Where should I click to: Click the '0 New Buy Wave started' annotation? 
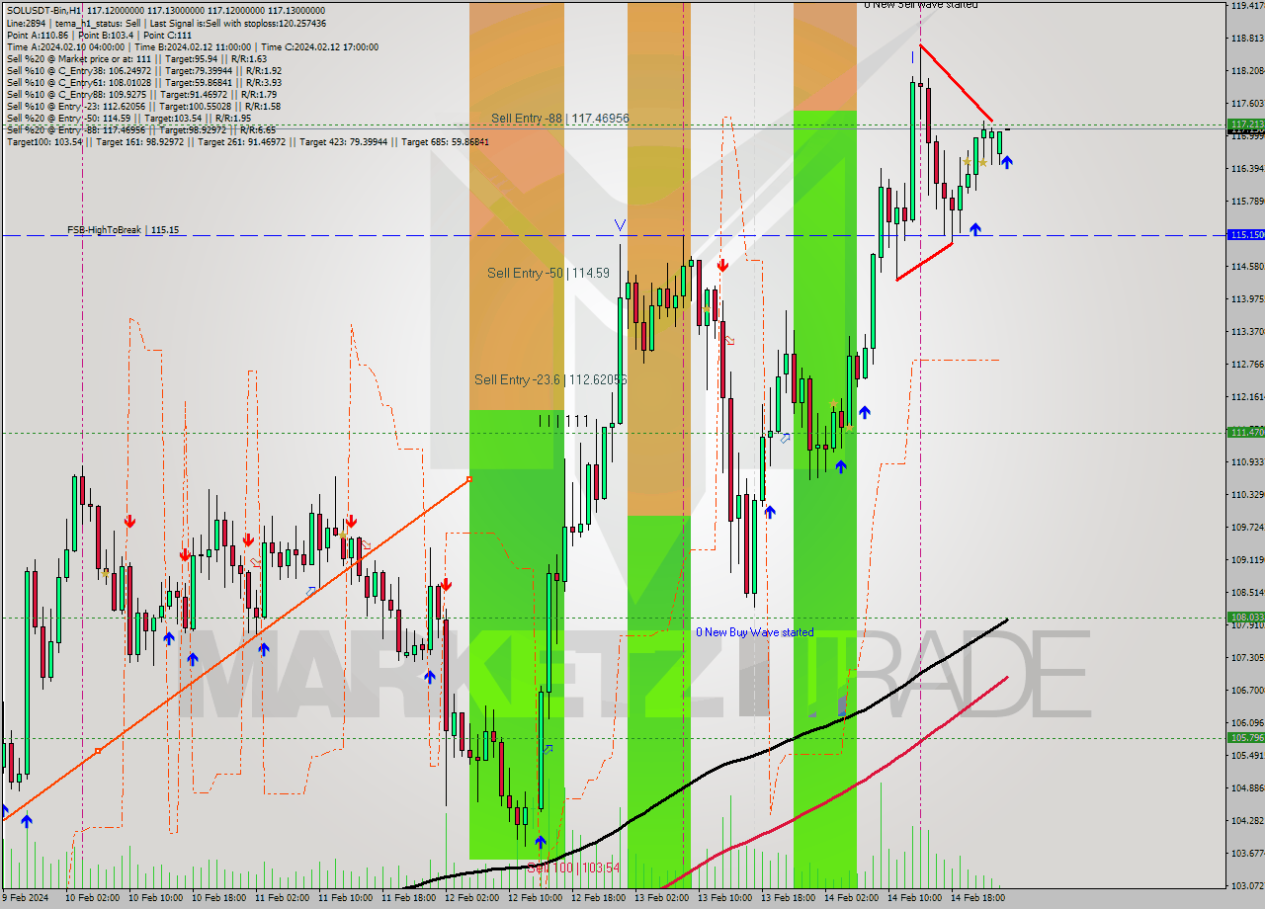[755, 632]
